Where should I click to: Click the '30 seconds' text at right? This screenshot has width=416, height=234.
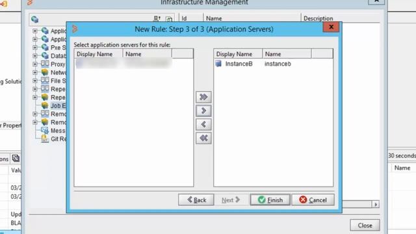click(x=402, y=155)
